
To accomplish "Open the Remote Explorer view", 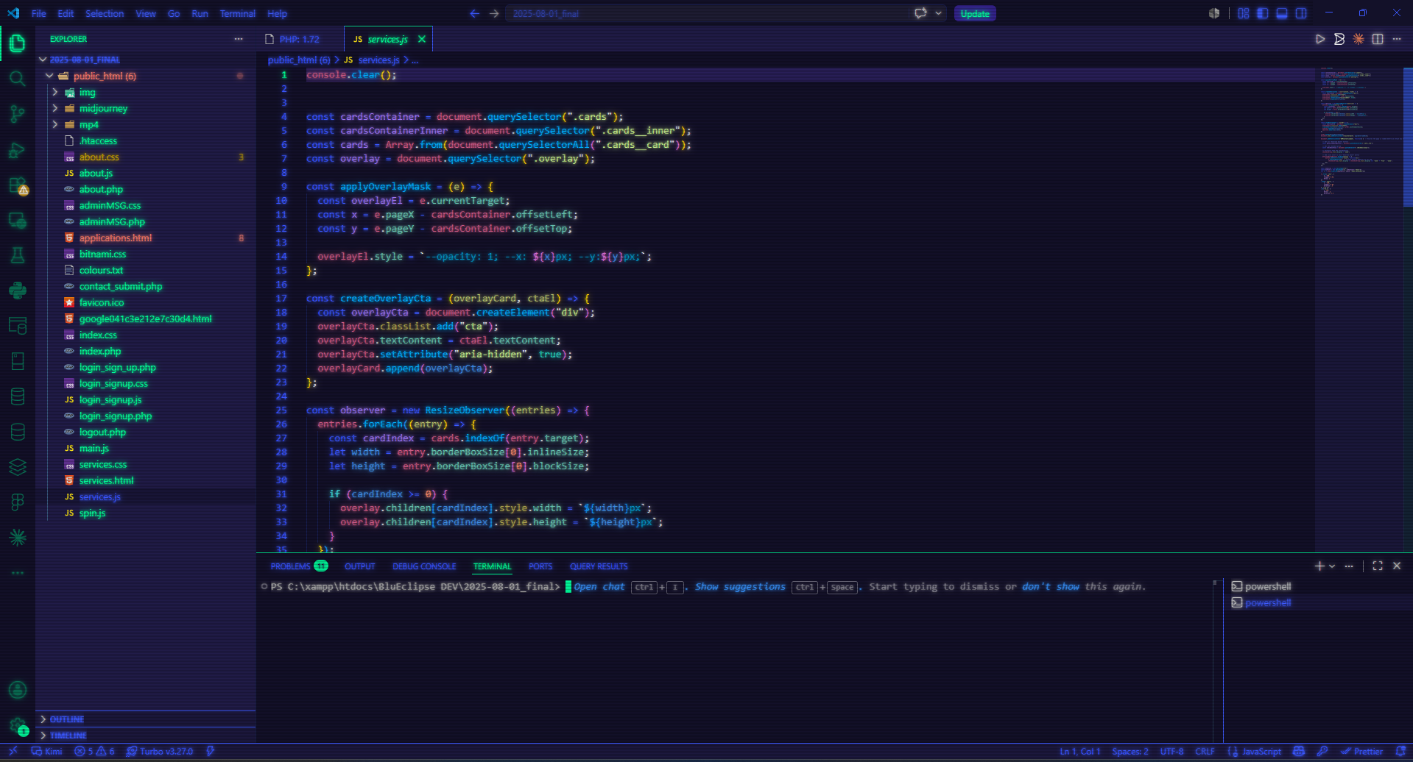I will pos(17,220).
